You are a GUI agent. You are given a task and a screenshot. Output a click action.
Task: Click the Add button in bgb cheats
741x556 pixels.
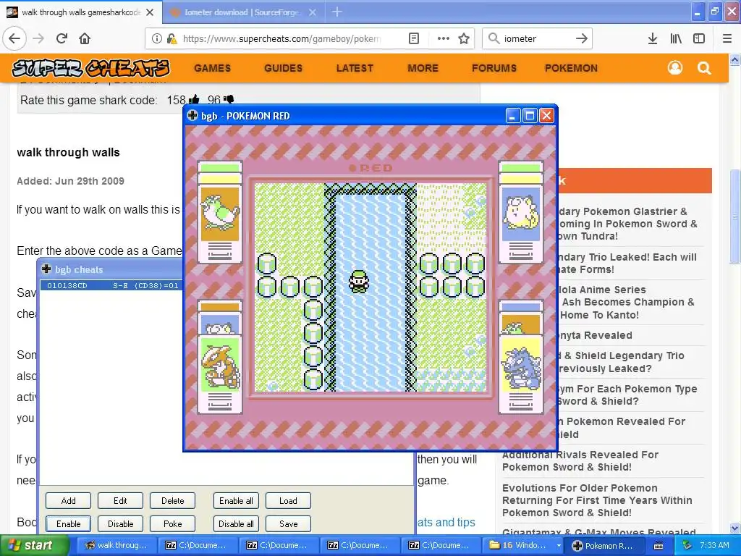(x=68, y=501)
